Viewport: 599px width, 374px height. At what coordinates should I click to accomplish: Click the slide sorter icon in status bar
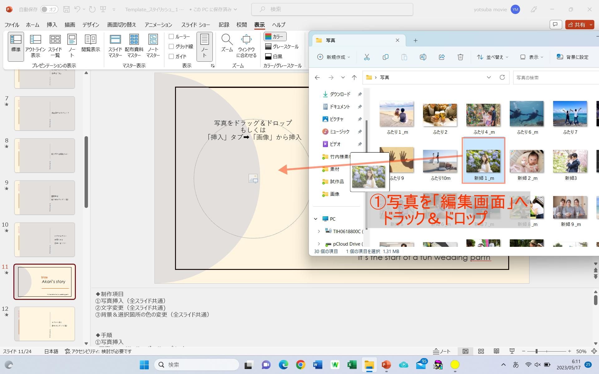point(481,351)
